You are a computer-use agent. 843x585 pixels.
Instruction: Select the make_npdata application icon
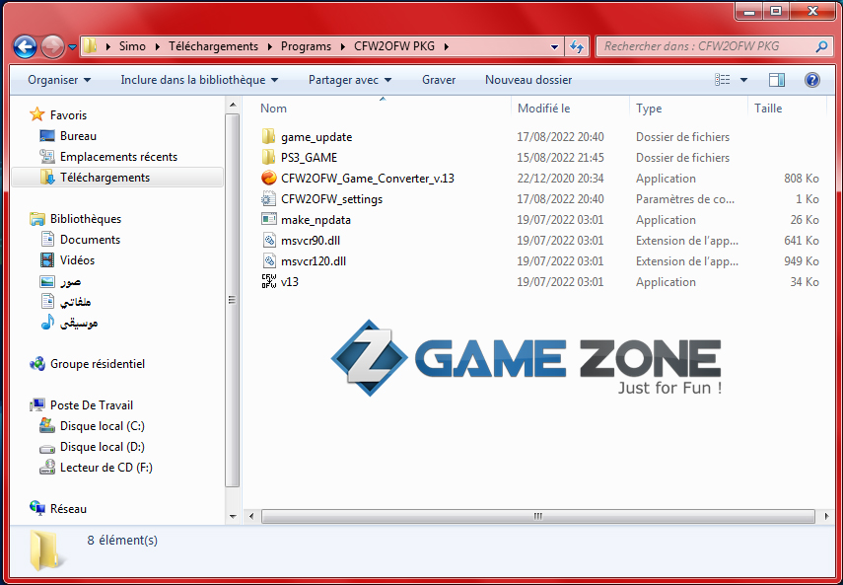[269, 220]
